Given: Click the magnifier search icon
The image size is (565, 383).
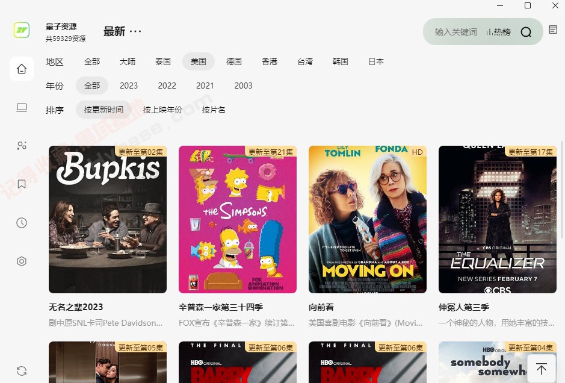Looking at the screenshot, I should pos(526,32).
